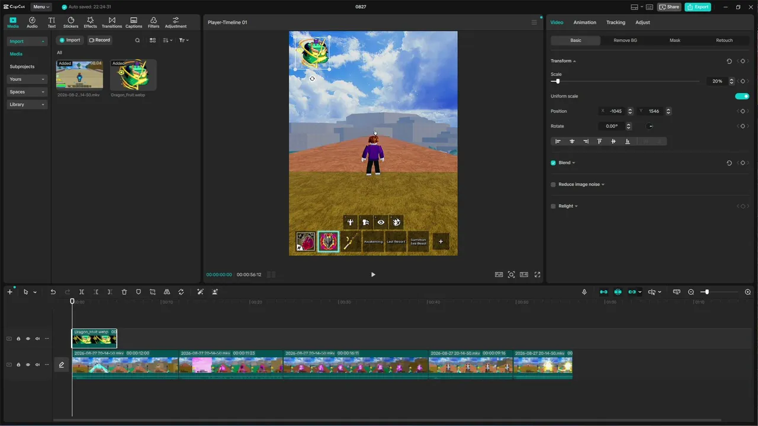Screen dimensions: 758x426
Task: Click the magic wand icon in timeline toolbar
Action: [200, 292]
